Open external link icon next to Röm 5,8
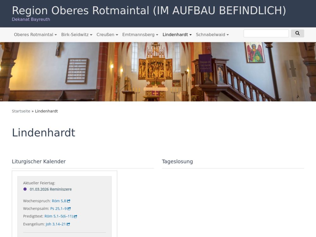Screen dimensions: 316x237 tap(69, 201)
